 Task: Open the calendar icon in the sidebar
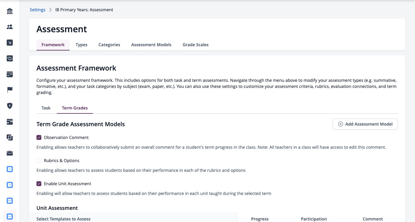coord(10,74)
